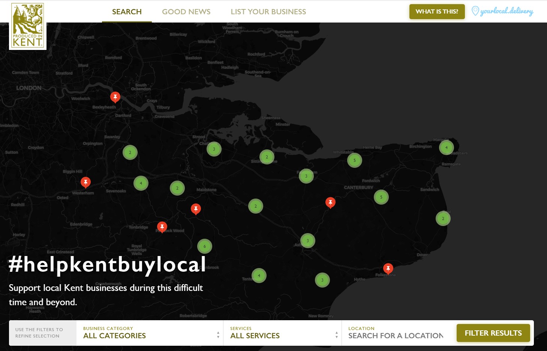Focus the Search for a Location field
Screen dimensions: 547x351
click(396, 336)
